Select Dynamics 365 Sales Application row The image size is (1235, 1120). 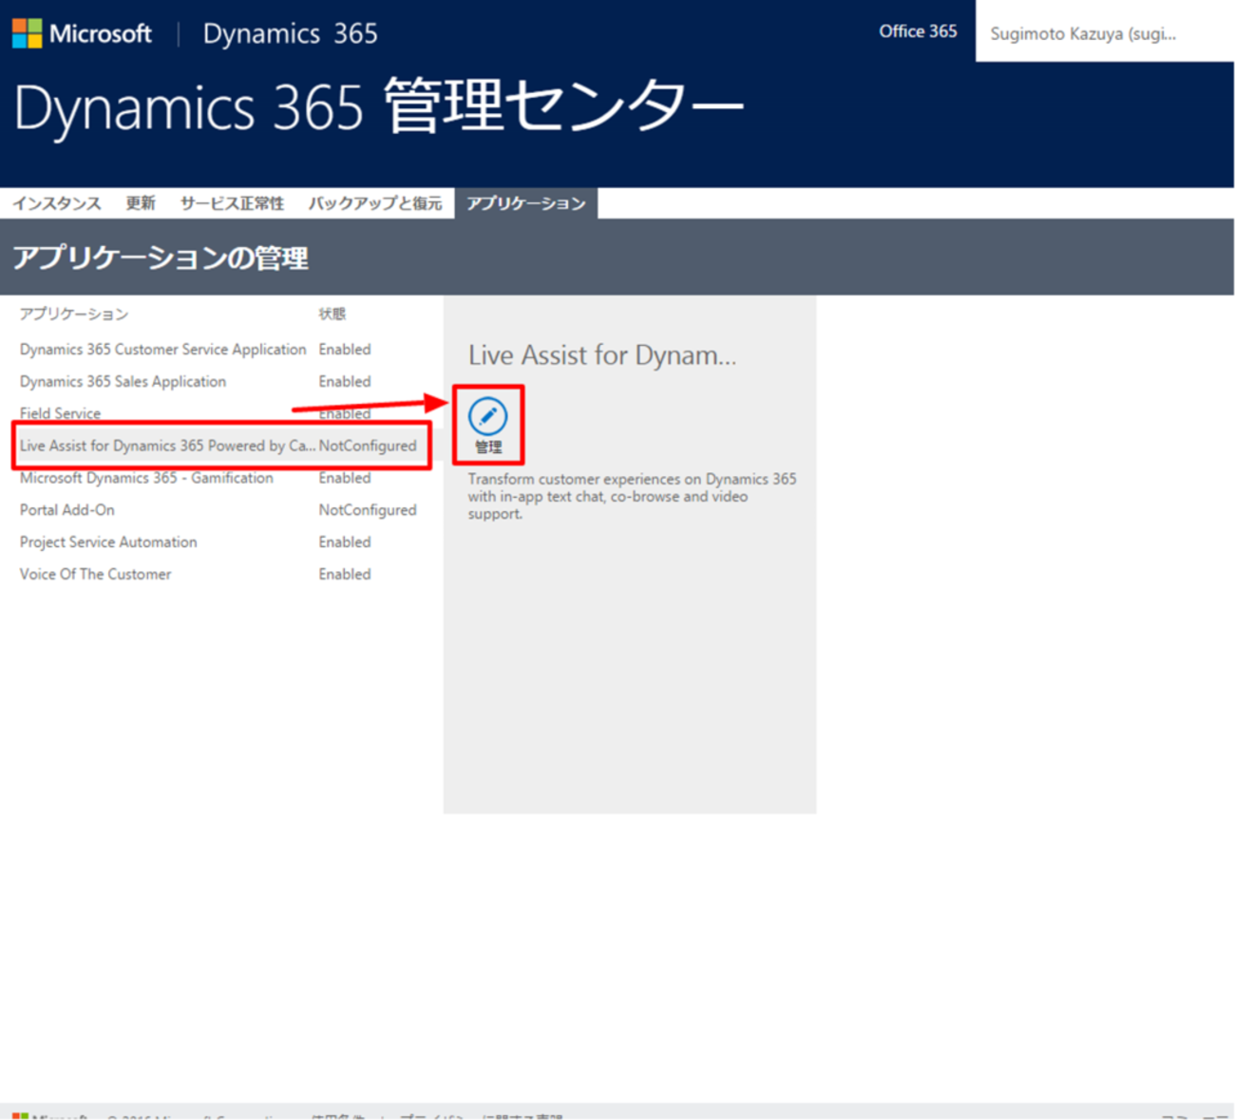[x=123, y=382]
